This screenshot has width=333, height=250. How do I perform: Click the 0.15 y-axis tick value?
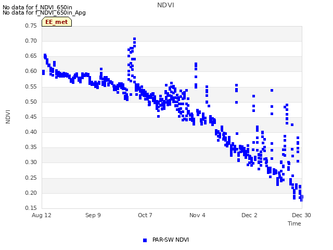(31, 208)
